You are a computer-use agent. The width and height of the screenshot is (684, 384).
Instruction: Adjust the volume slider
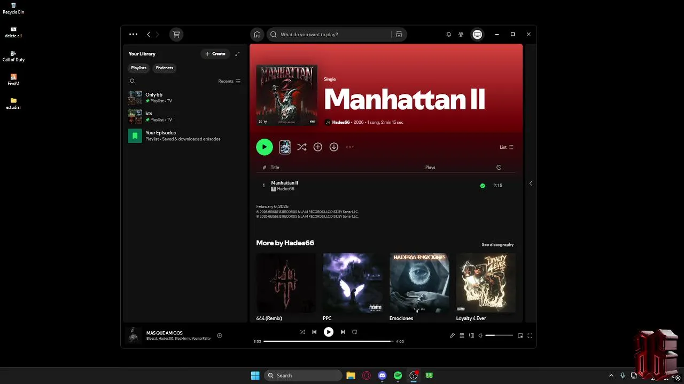pyautogui.click(x=499, y=335)
